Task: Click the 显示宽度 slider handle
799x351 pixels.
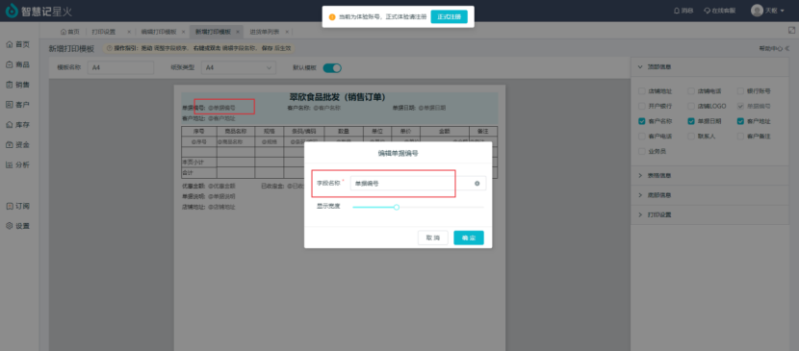Action: (397, 207)
